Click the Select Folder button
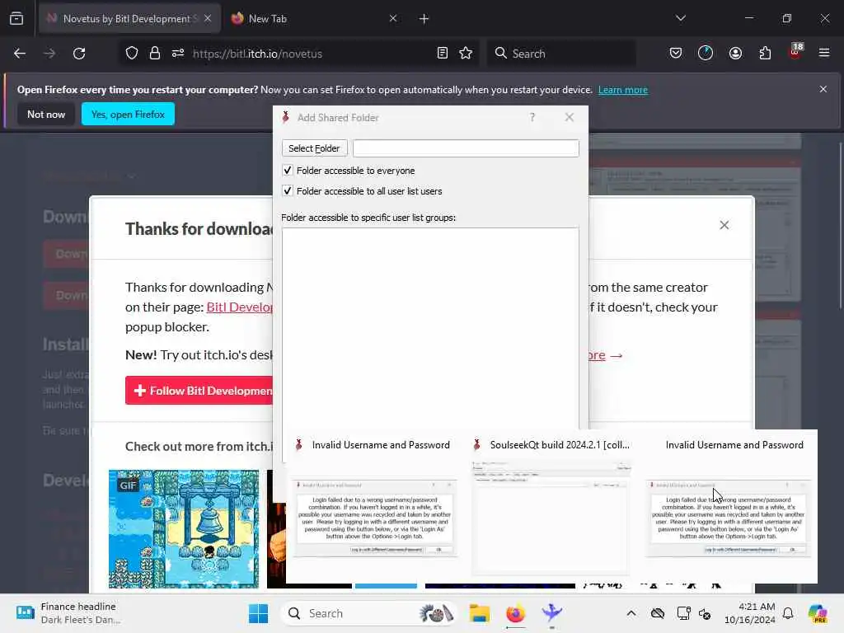This screenshot has width=844, height=633. tap(314, 148)
